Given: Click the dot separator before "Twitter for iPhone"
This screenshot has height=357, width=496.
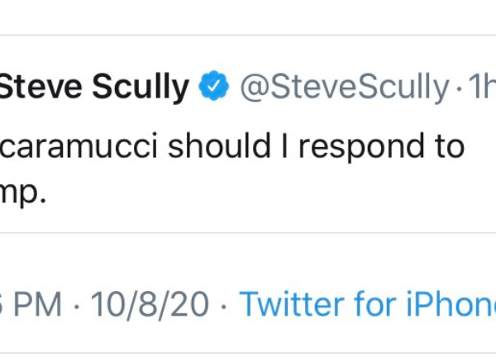Looking at the screenshot, I should pyautogui.click(x=223, y=305).
